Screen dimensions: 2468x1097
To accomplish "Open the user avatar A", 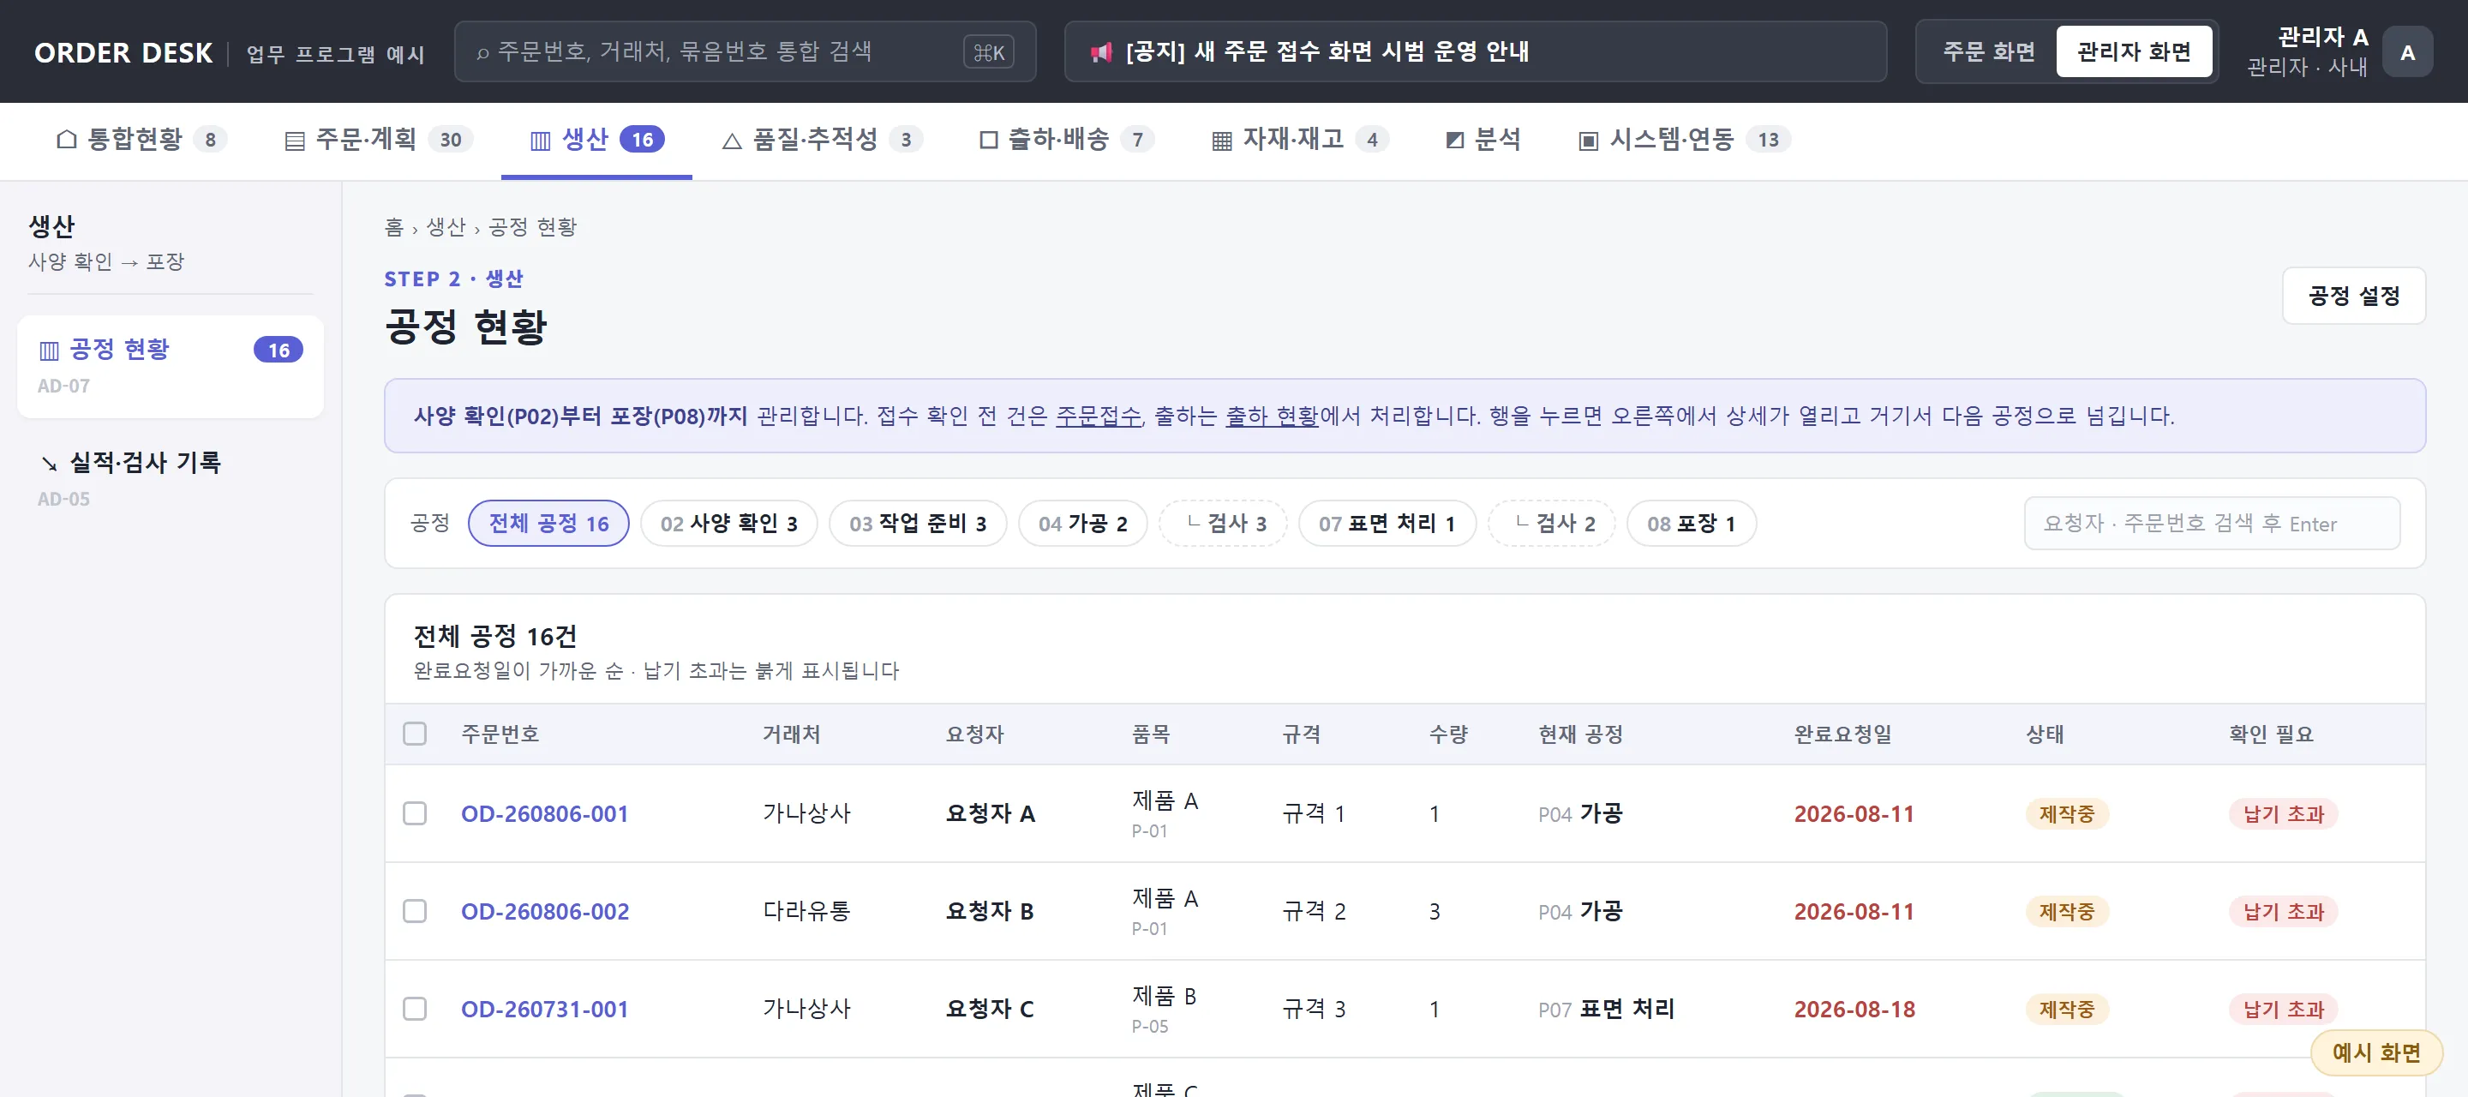I will pyautogui.click(x=2406, y=51).
